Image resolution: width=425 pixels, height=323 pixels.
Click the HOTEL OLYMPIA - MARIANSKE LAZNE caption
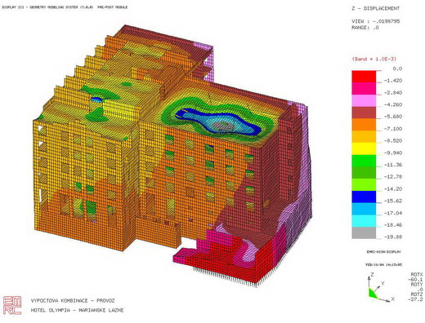point(77,310)
